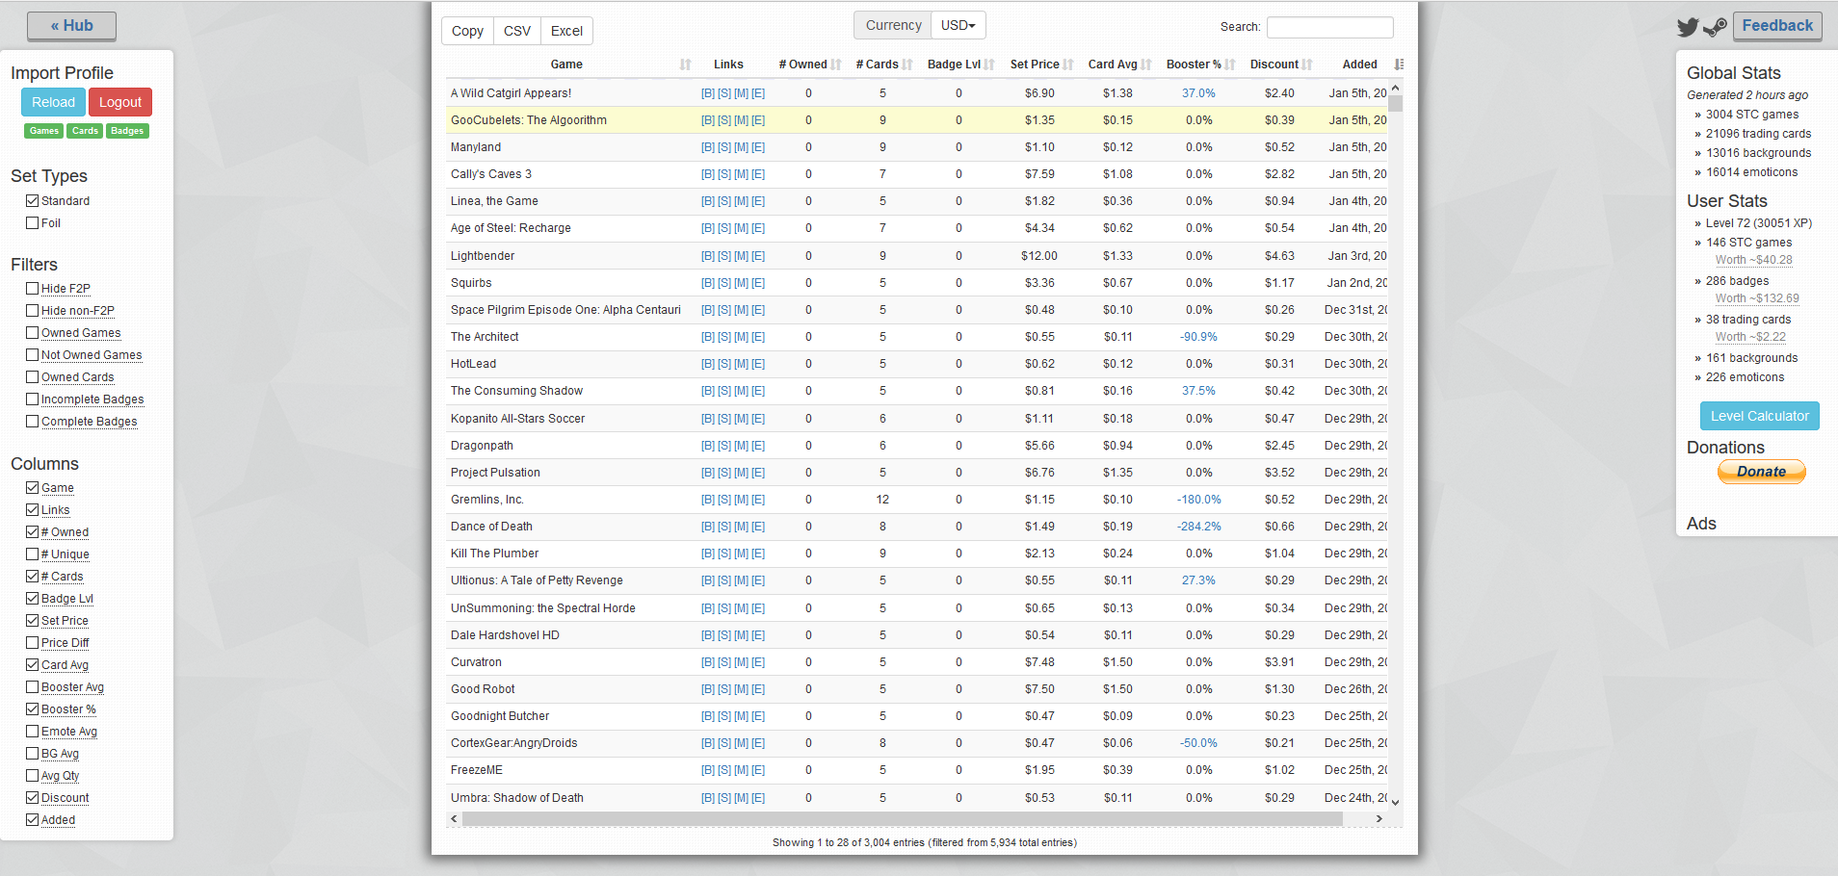Click the table's scroll-right arrow

1379,818
